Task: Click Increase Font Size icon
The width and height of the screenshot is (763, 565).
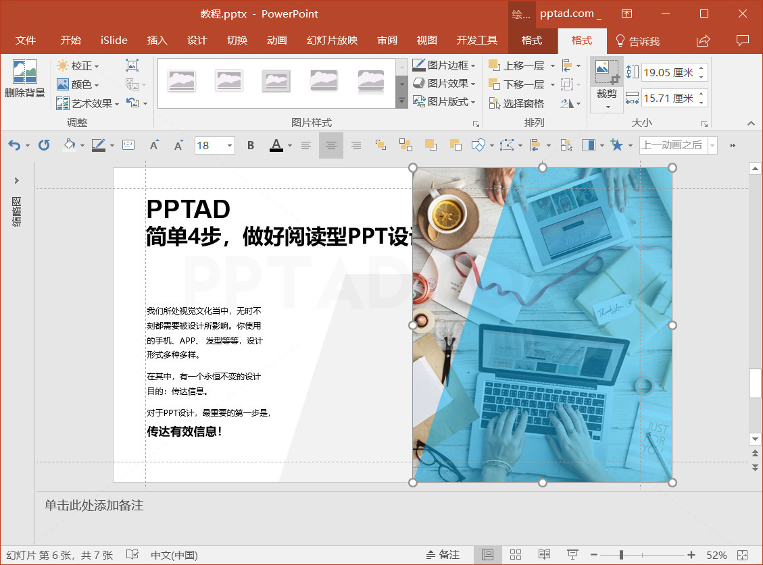Action: pyautogui.click(x=154, y=145)
